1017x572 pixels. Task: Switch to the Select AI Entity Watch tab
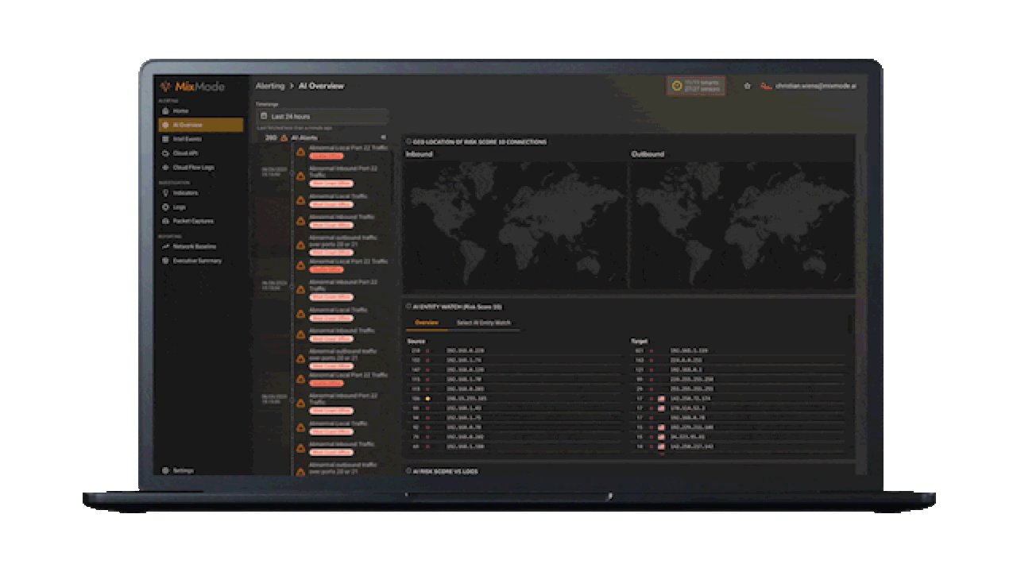pyautogui.click(x=484, y=323)
